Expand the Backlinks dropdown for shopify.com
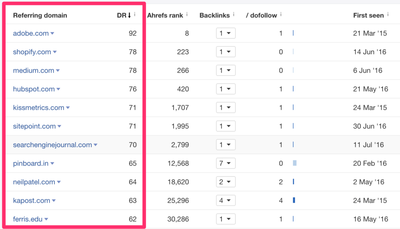This screenshot has height=229, width=400. (x=225, y=52)
